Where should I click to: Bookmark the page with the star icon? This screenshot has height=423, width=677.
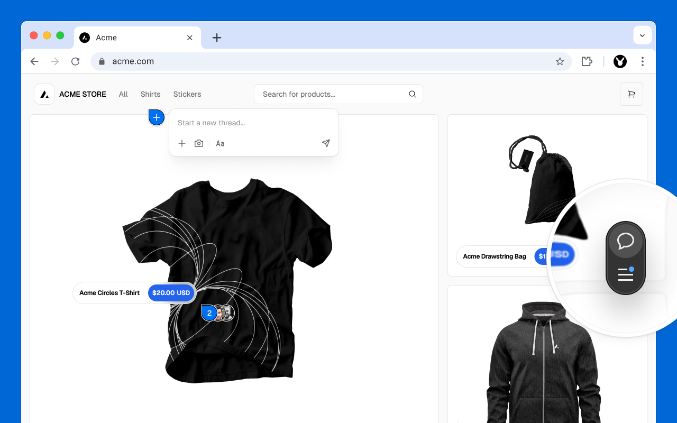(x=560, y=61)
